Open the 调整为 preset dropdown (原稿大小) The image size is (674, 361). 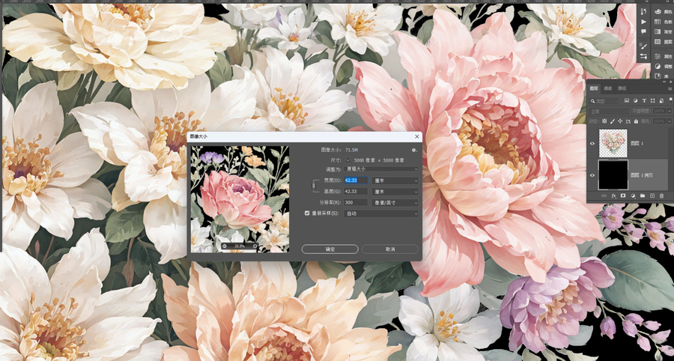[381, 169]
